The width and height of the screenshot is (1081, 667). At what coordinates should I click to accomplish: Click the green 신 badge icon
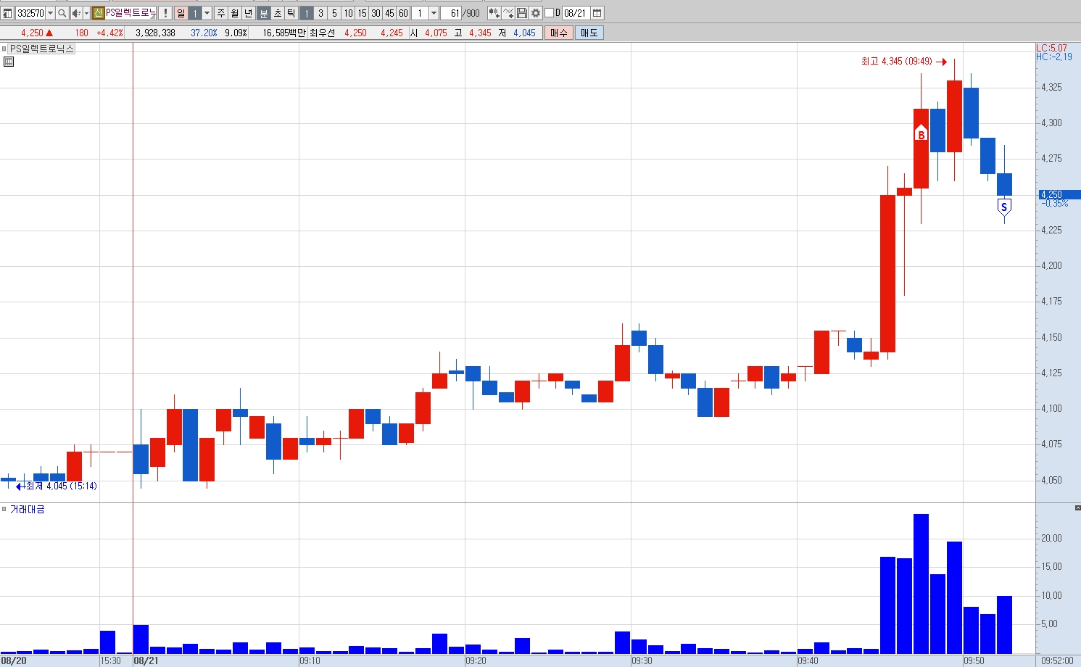point(98,13)
